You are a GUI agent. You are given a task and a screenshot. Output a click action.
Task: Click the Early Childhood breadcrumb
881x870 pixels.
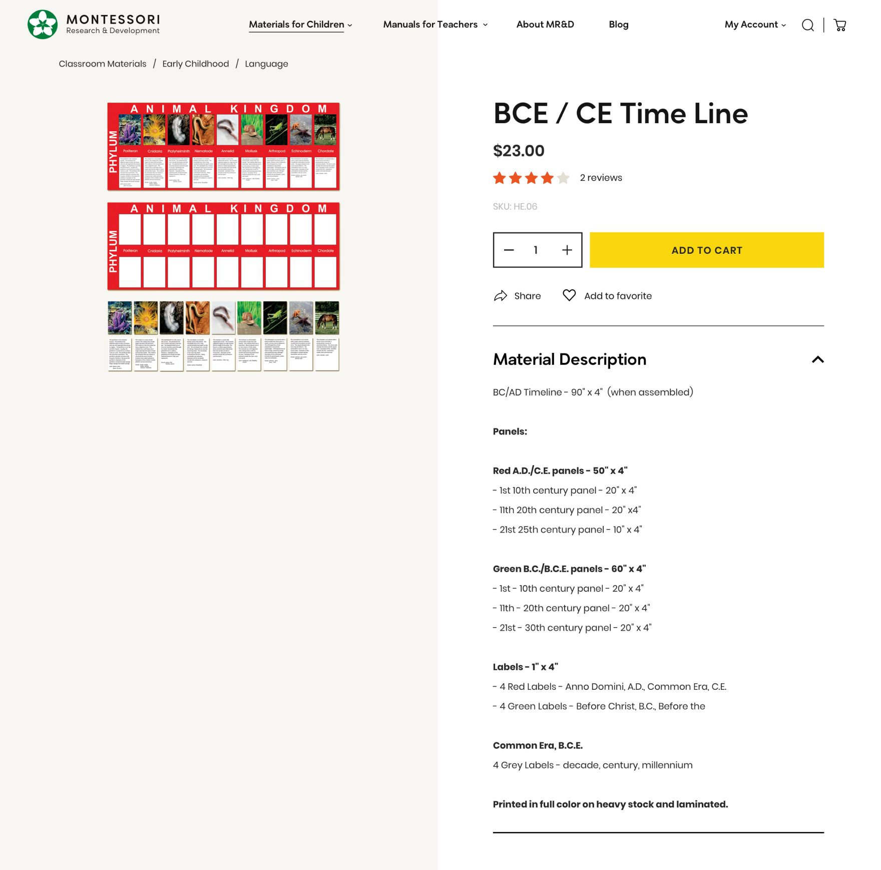click(195, 64)
